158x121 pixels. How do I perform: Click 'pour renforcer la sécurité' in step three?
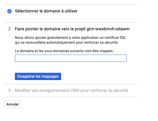coord(104,90)
